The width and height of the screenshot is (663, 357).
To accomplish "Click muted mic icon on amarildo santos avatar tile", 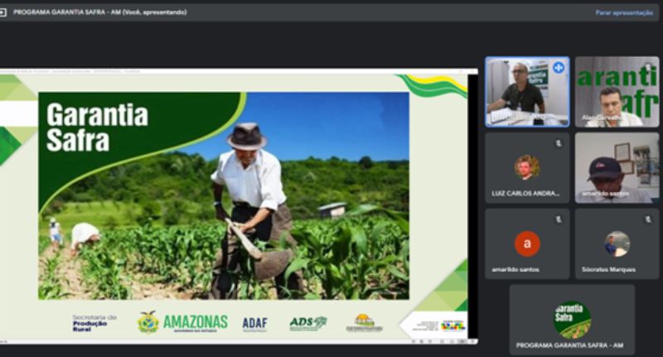I will pos(559,220).
